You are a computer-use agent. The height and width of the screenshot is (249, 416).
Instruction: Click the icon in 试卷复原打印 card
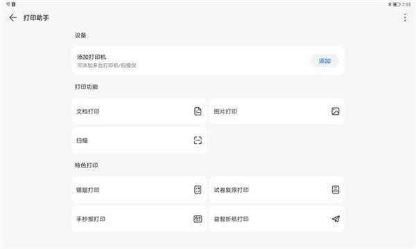336,190
